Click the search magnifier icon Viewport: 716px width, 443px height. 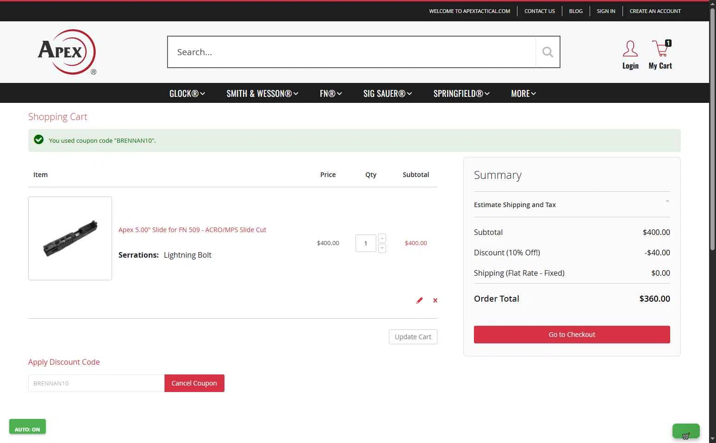(x=548, y=52)
